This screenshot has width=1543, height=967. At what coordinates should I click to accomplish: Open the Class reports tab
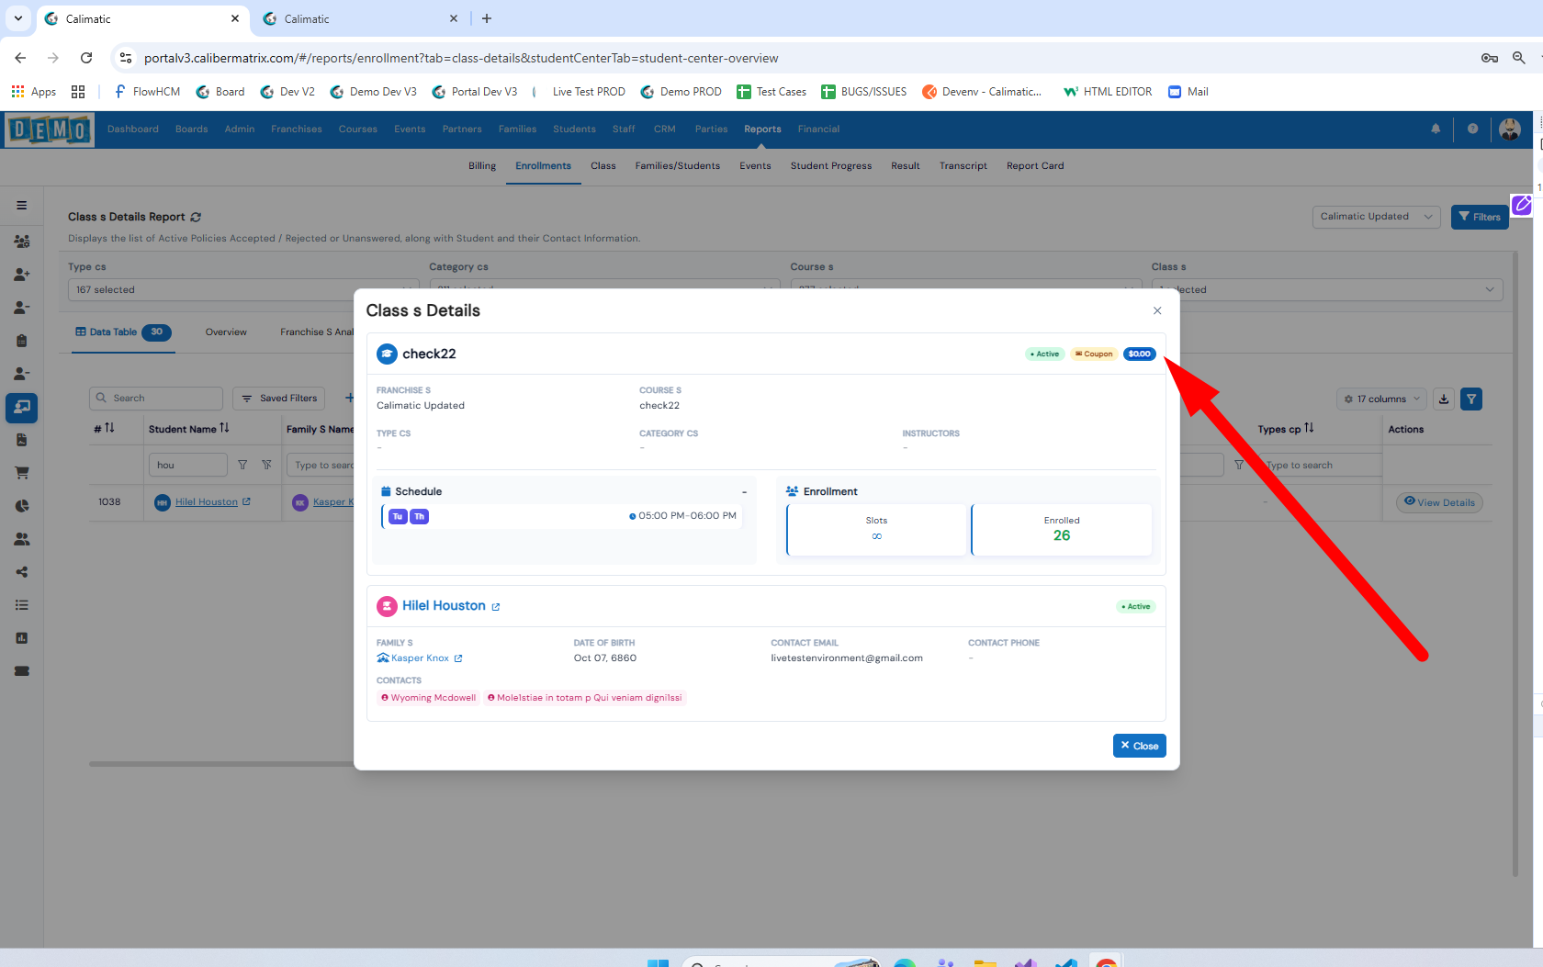603,166
